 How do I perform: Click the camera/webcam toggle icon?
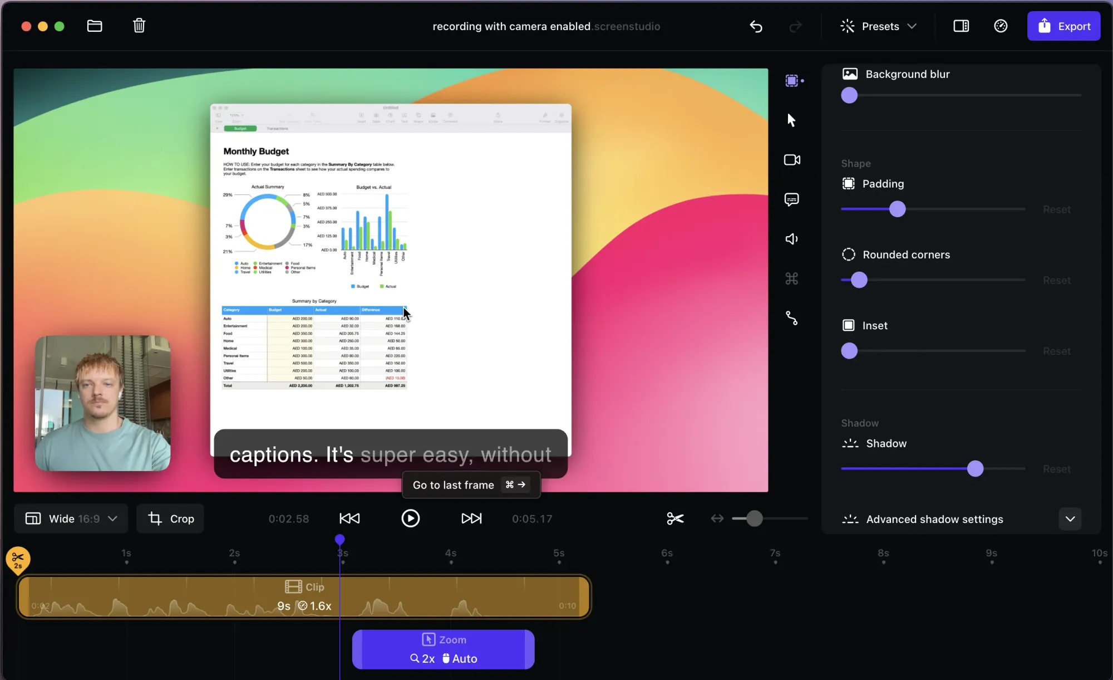[x=792, y=160]
